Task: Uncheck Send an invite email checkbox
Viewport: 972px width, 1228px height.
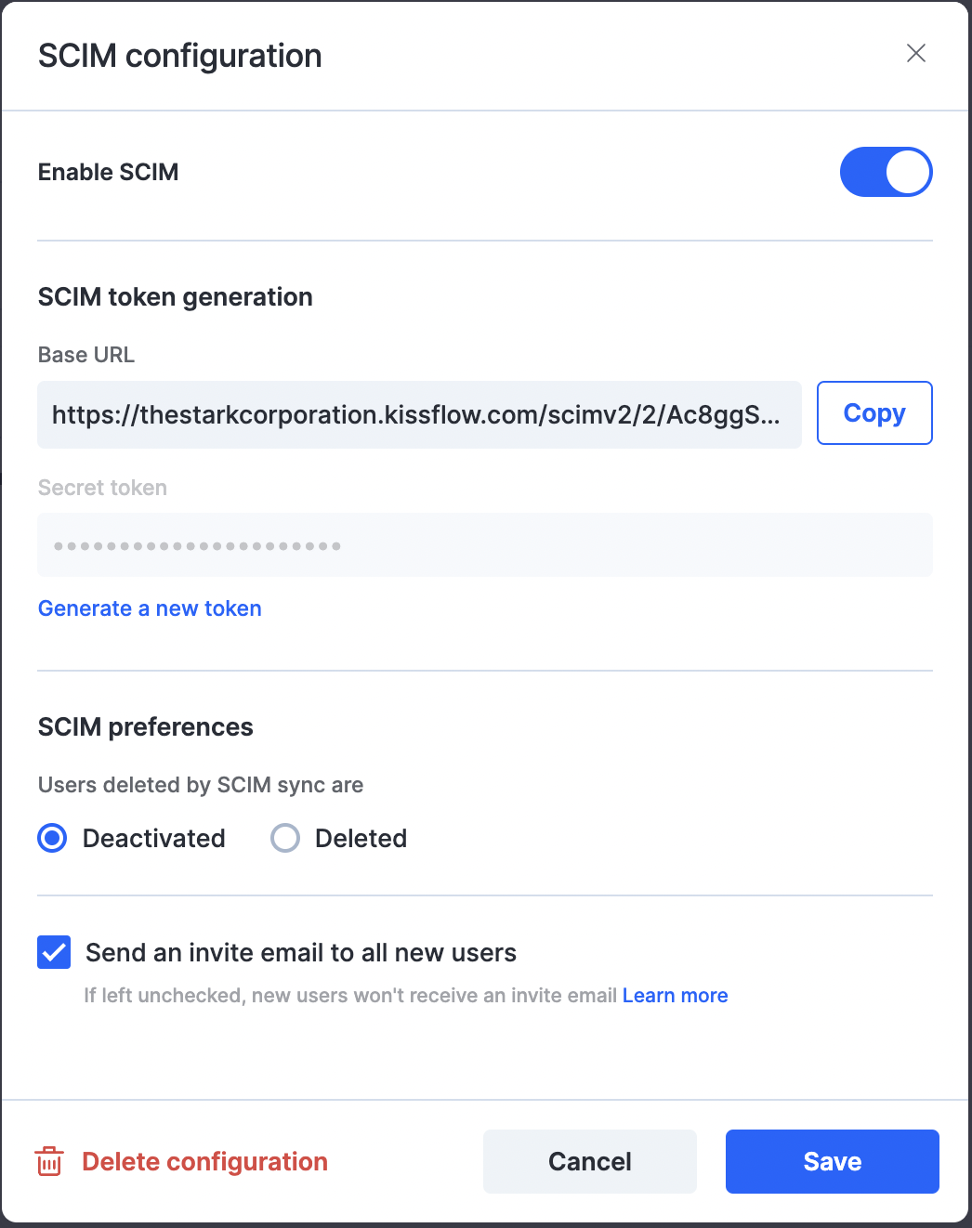Action: [54, 952]
